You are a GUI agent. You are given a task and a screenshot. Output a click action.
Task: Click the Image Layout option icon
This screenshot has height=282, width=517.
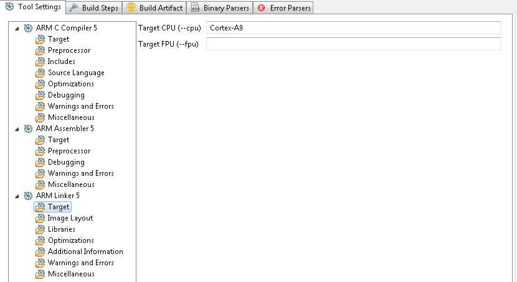[x=40, y=218]
